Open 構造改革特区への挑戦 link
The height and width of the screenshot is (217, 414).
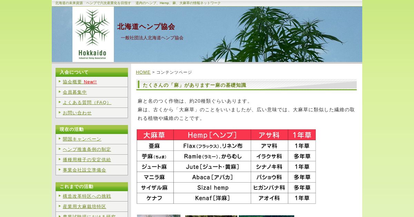pos(87,196)
